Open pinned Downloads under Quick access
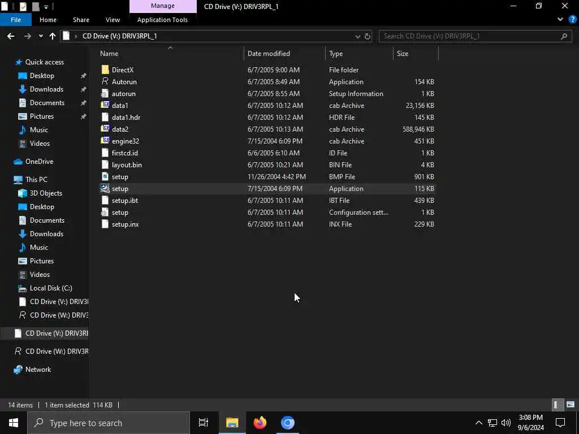 [46, 89]
